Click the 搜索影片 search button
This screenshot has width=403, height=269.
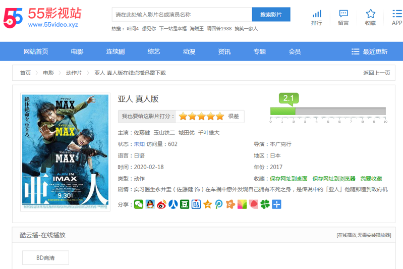click(x=271, y=15)
